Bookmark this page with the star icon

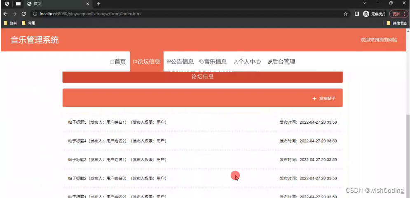(345, 14)
